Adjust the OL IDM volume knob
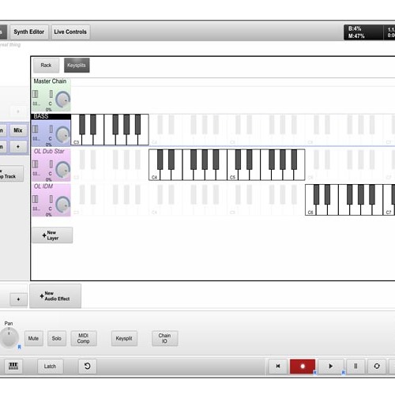 (62, 205)
